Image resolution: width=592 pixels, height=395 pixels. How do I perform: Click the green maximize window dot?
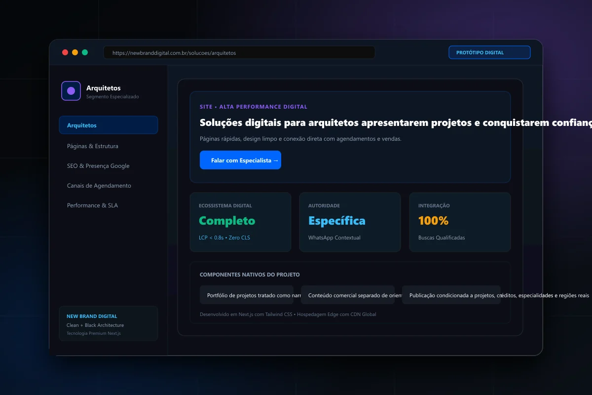point(85,52)
